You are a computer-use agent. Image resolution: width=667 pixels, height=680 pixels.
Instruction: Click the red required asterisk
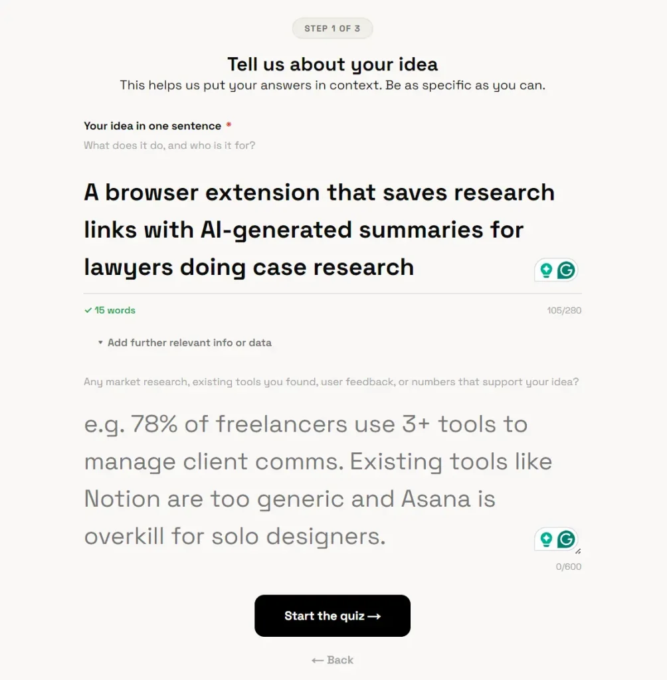click(229, 126)
